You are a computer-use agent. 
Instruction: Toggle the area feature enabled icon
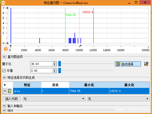pyautogui.click(x=10, y=91)
